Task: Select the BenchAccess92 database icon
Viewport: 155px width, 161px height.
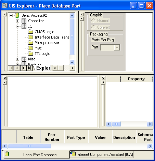Action: point(17,15)
